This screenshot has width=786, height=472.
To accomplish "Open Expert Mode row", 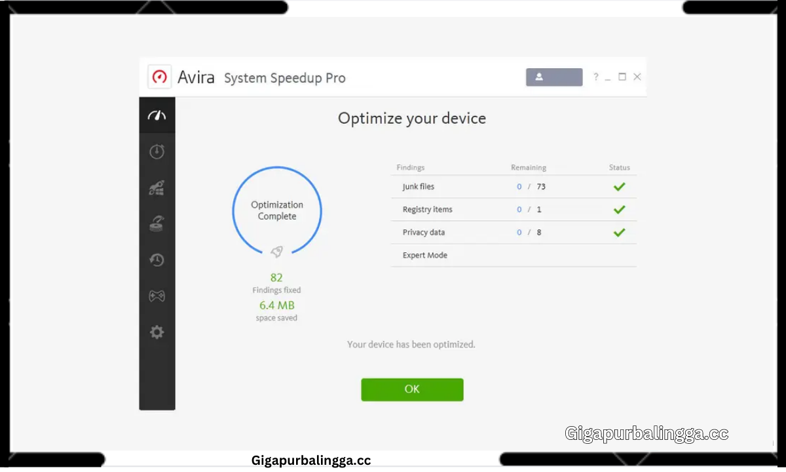I will click(x=514, y=256).
